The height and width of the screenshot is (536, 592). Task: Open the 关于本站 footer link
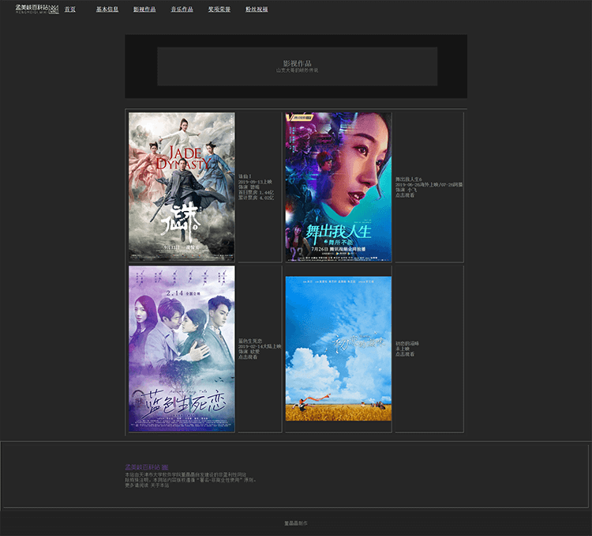159,485
